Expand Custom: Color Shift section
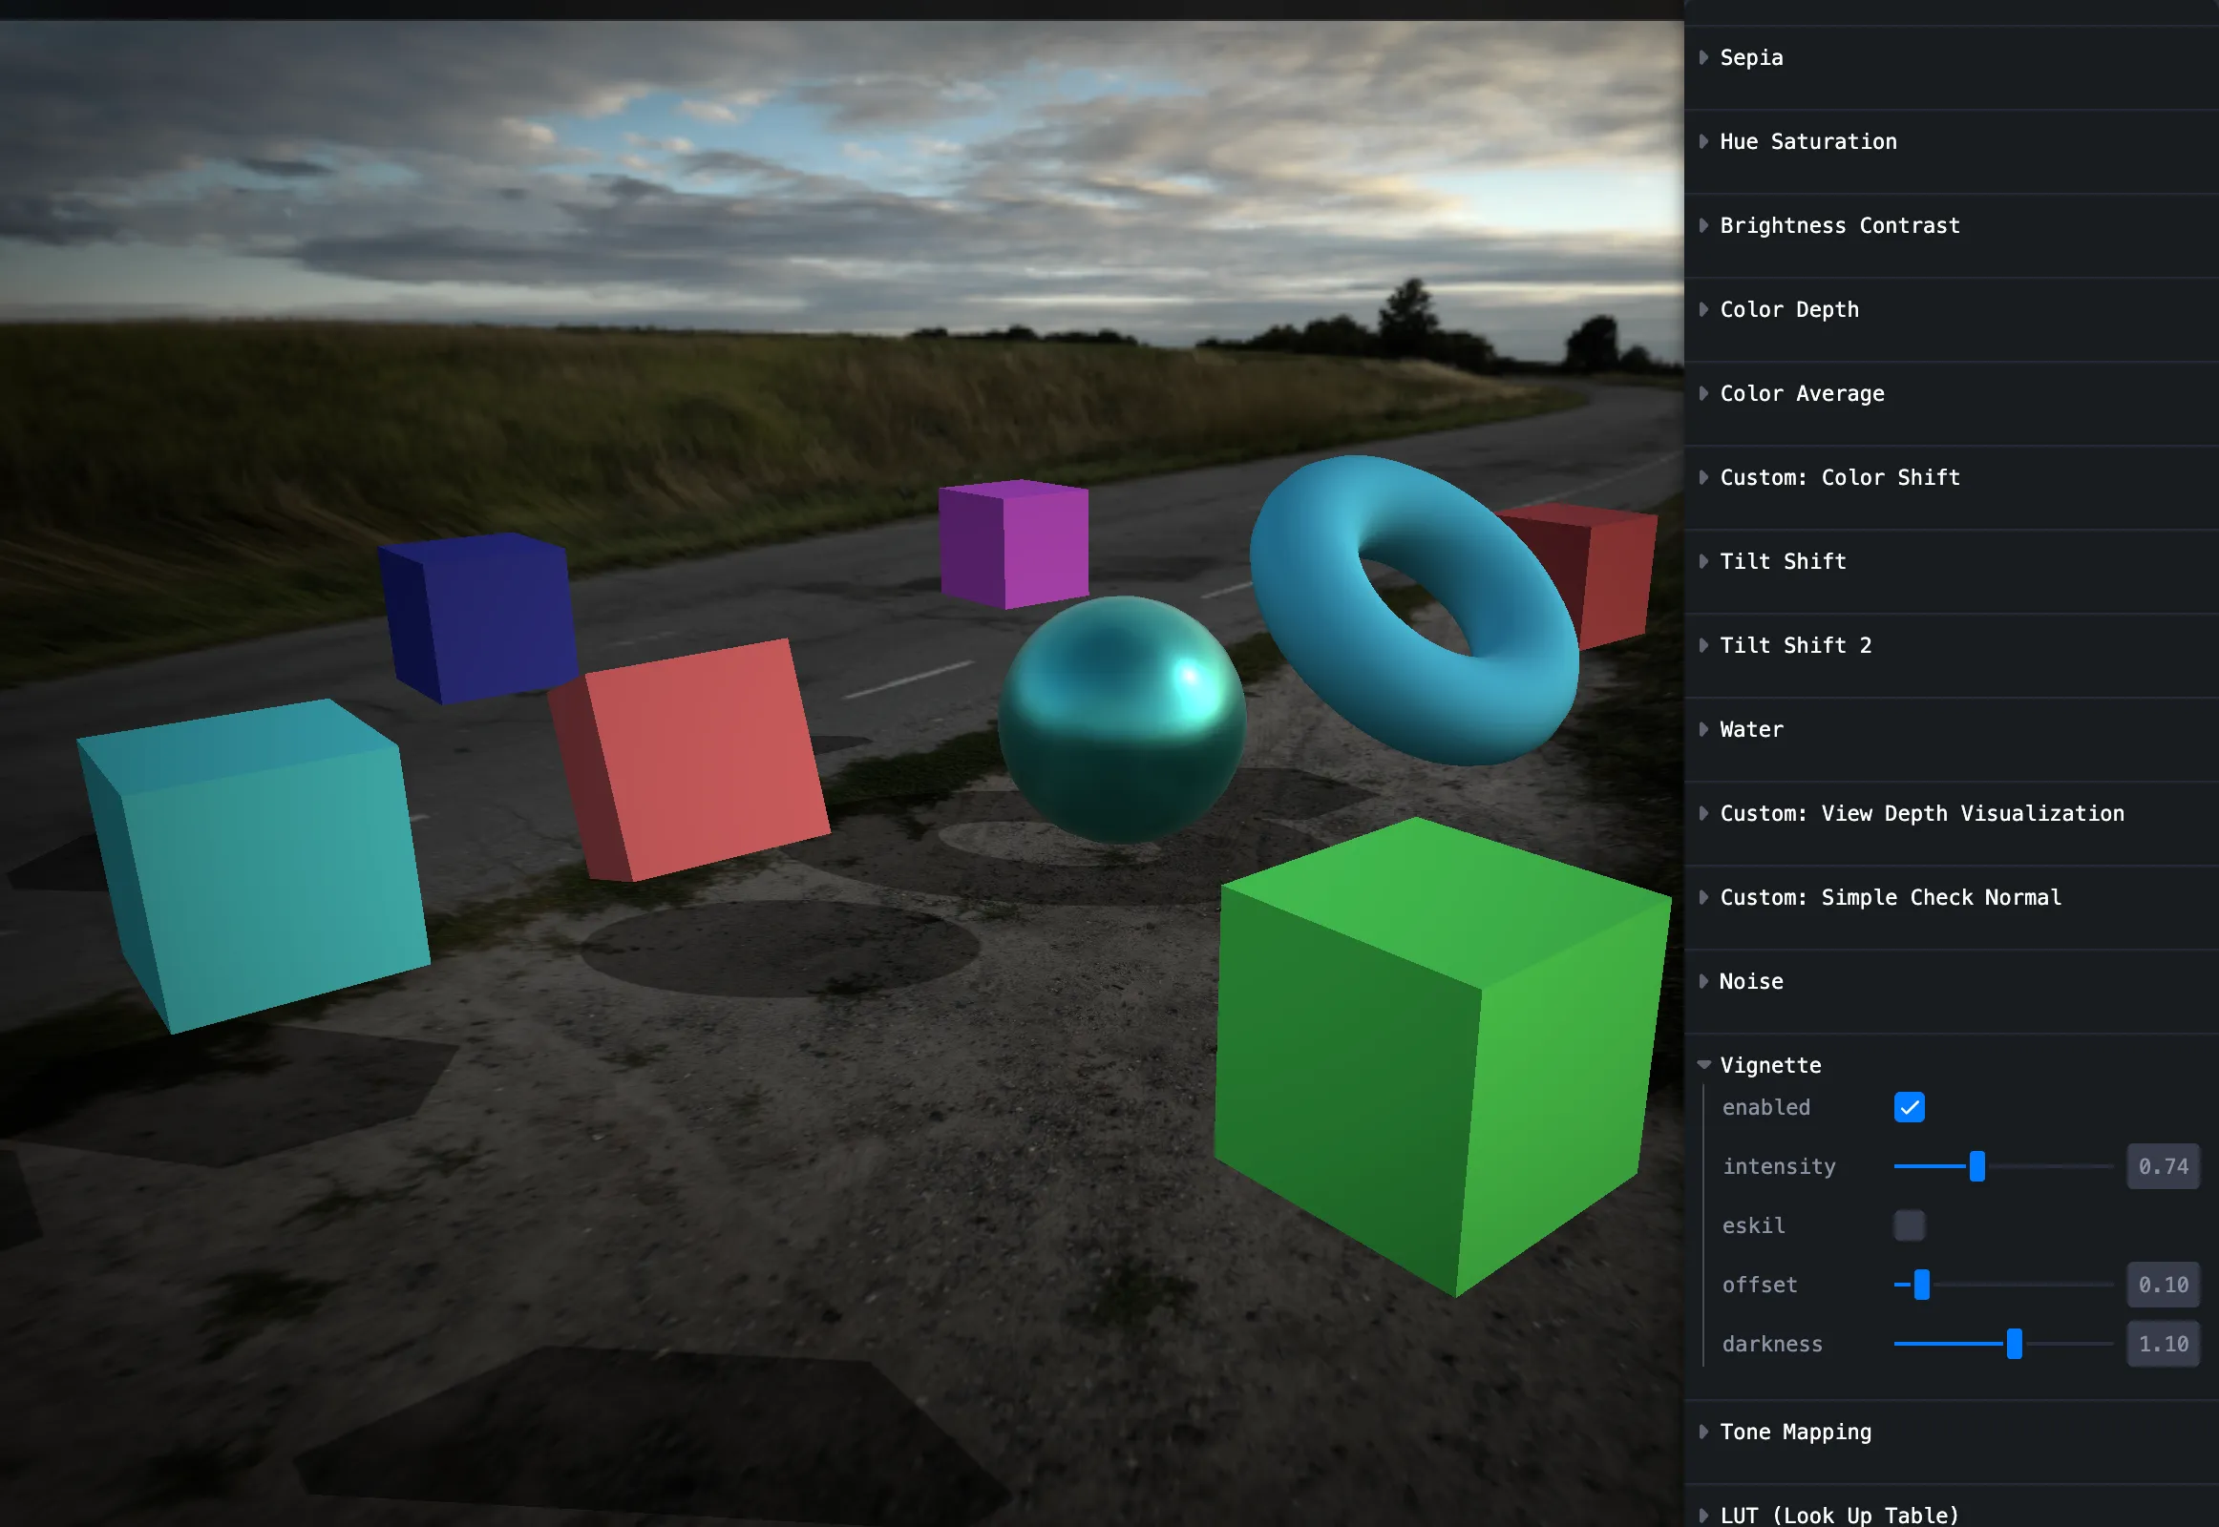The image size is (2219, 1527). pos(1839,477)
